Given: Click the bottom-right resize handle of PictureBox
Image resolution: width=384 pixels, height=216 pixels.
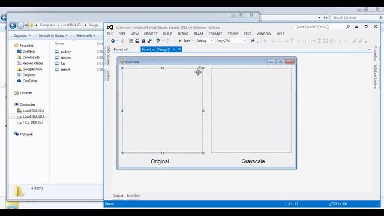Looking at the screenshot, I should 203,153.
